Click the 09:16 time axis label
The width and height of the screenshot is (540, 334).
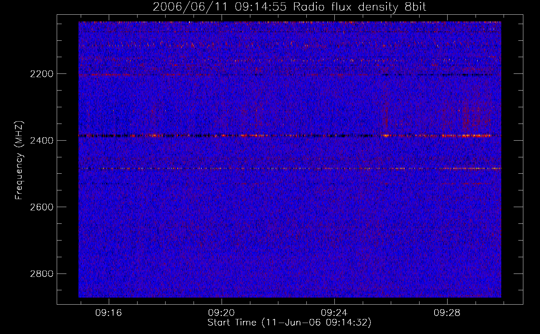point(109,313)
